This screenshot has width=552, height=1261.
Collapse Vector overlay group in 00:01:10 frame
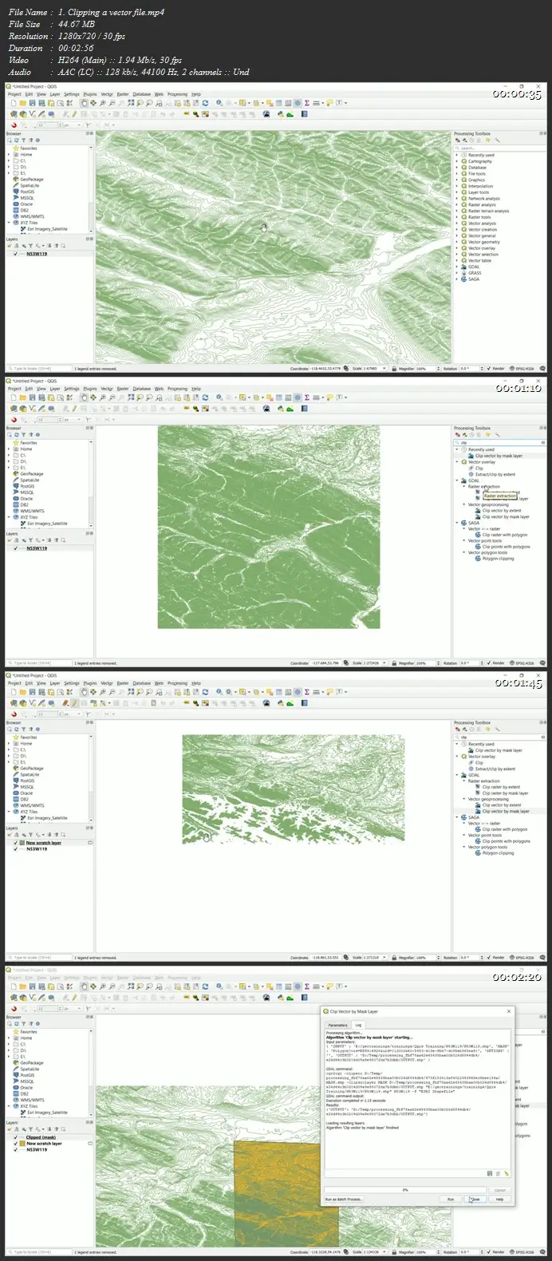tap(457, 462)
